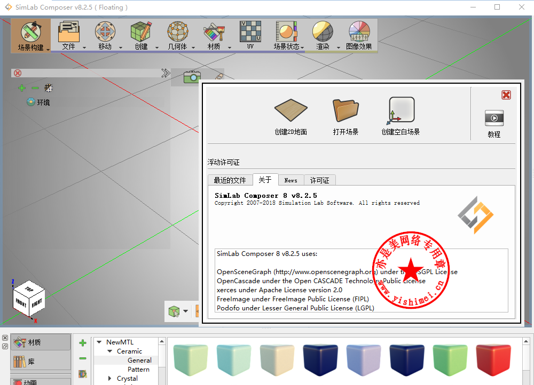Image resolution: width=534 pixels, height=385 pixels.
Task: Click the icon below the material minus button
Action: 83,374
